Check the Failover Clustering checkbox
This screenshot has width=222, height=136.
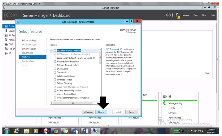click(x=55, y=83)
